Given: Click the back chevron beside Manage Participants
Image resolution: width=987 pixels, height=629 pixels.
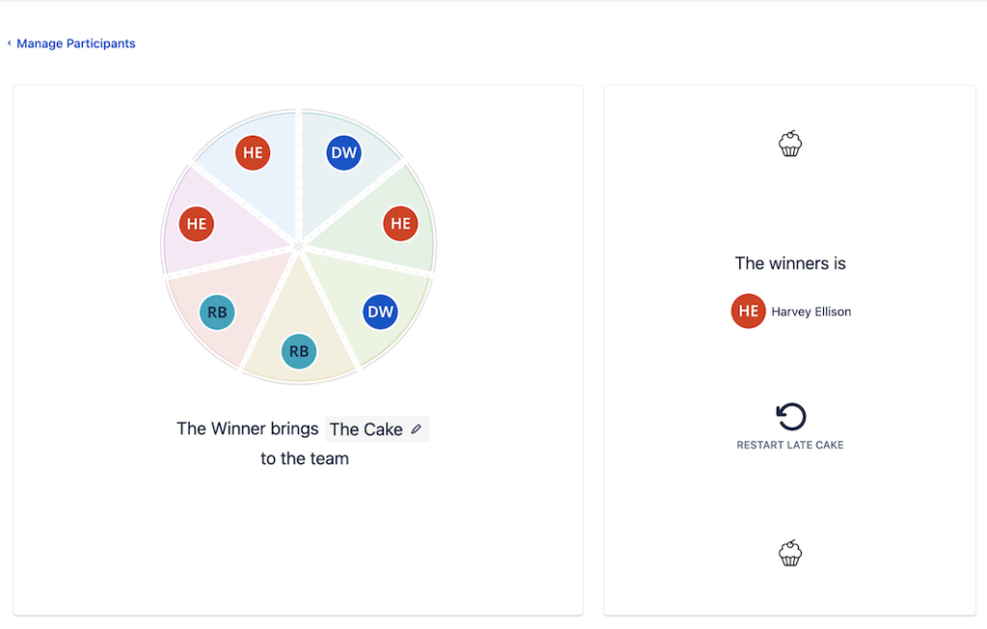Looking at the screenshot, I should [10, 43].
